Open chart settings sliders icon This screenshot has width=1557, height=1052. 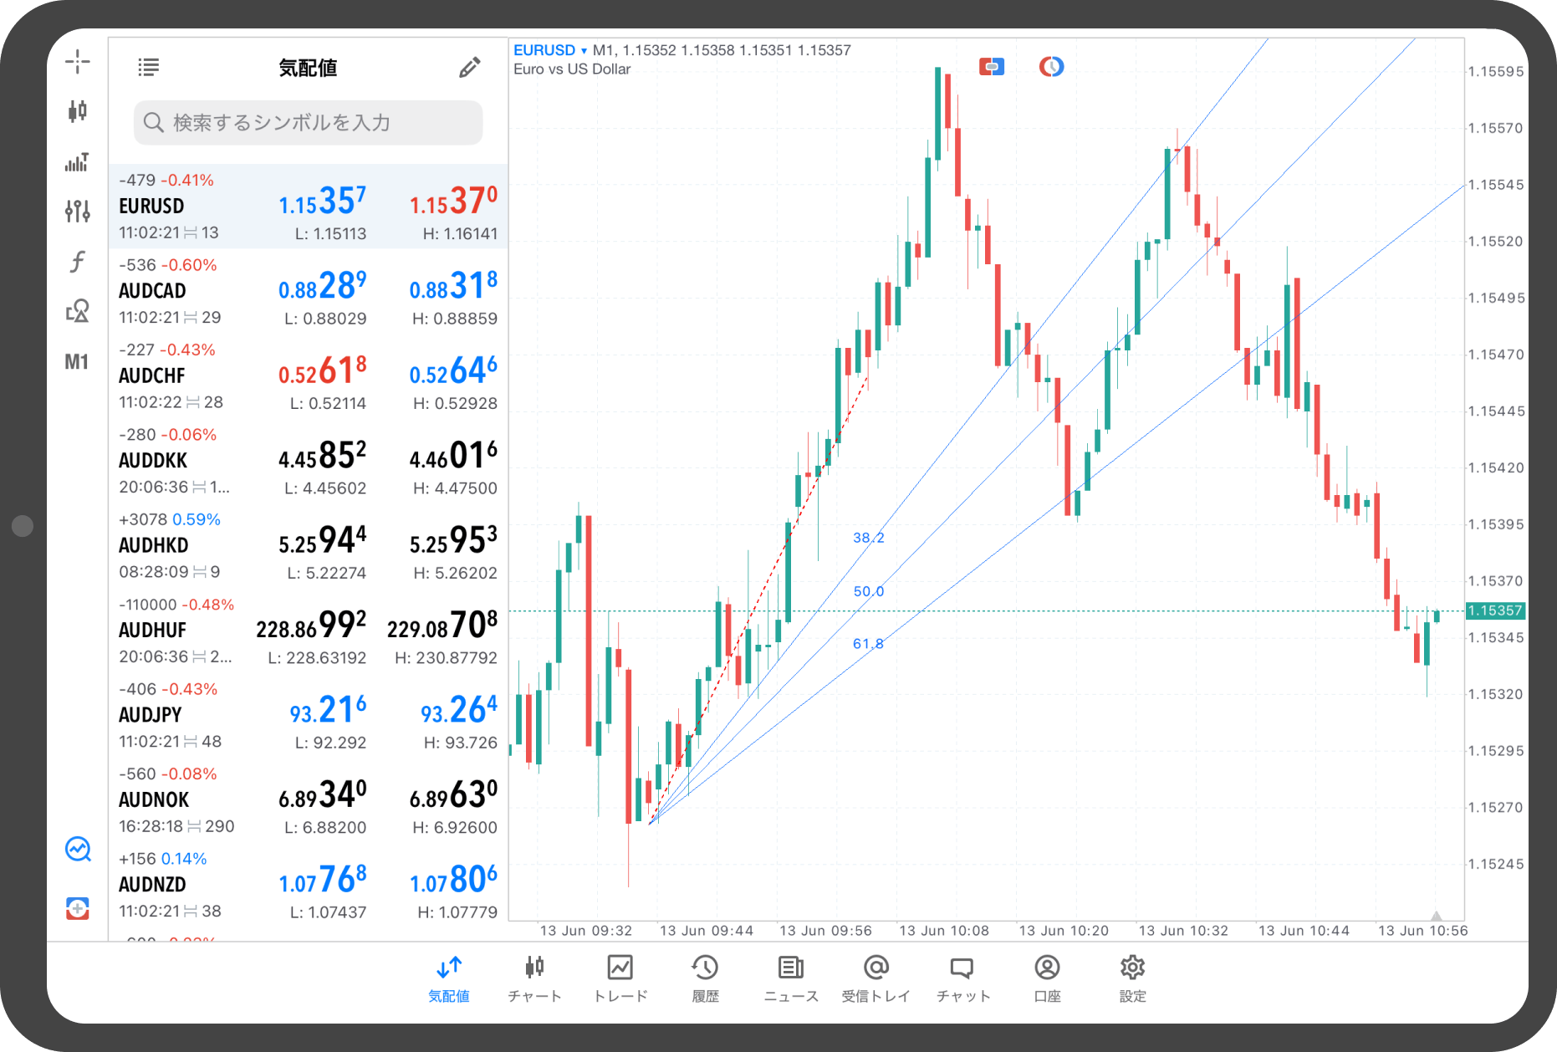tap(77, 211)
